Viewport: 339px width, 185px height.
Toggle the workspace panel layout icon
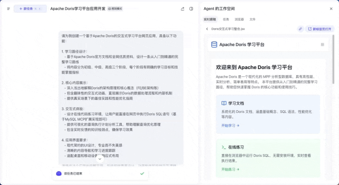[x=191, y=8]
